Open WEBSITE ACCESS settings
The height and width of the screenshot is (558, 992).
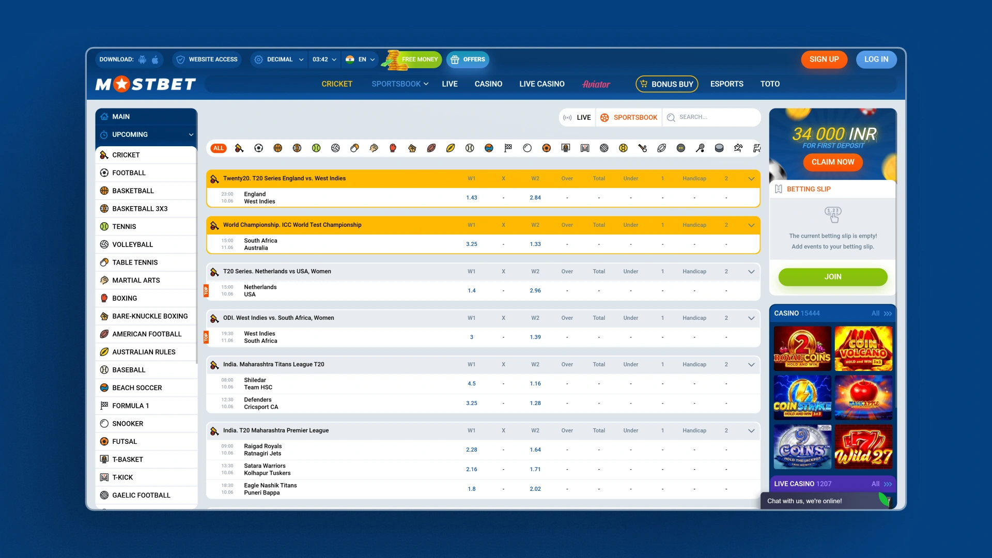[x=207, y=59]
